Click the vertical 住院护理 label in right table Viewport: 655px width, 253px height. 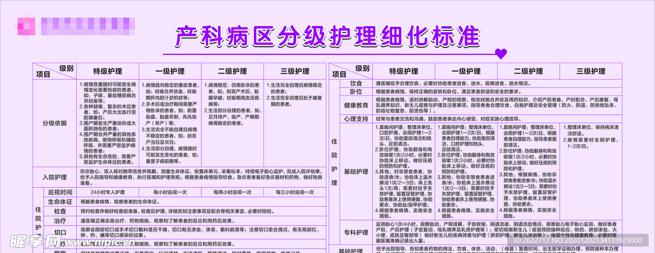click(x=334, y=162)
